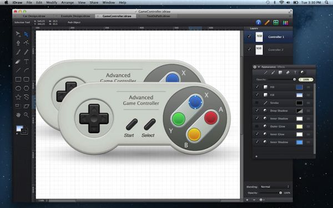Click the Appearance opacity 100% stepper

(x=306, y=79)
